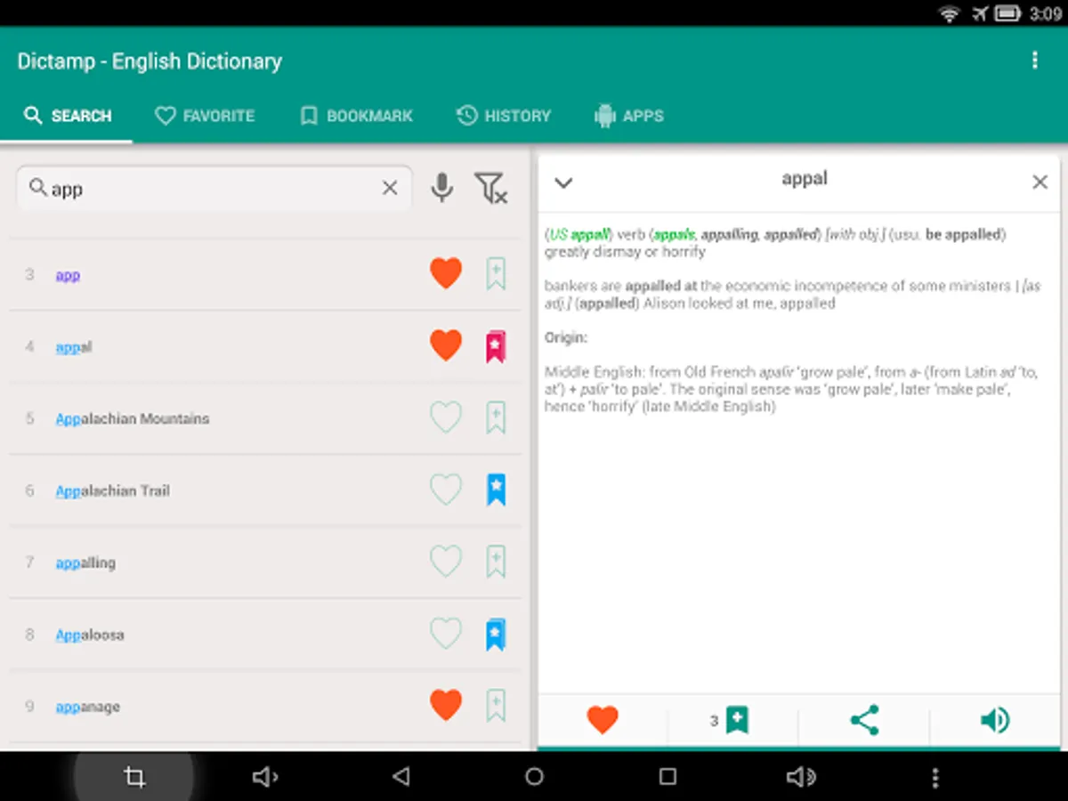Favorite 'Appalachian Trail'
This screenshot has width=1068, height=801.
click(446, 489)
